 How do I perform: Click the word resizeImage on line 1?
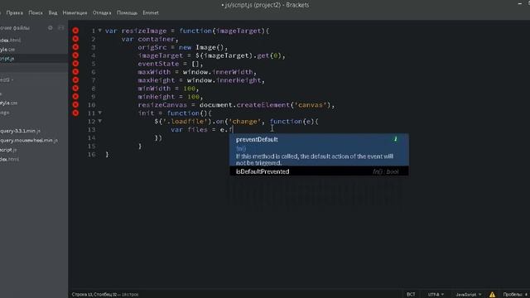coord(144,31)
